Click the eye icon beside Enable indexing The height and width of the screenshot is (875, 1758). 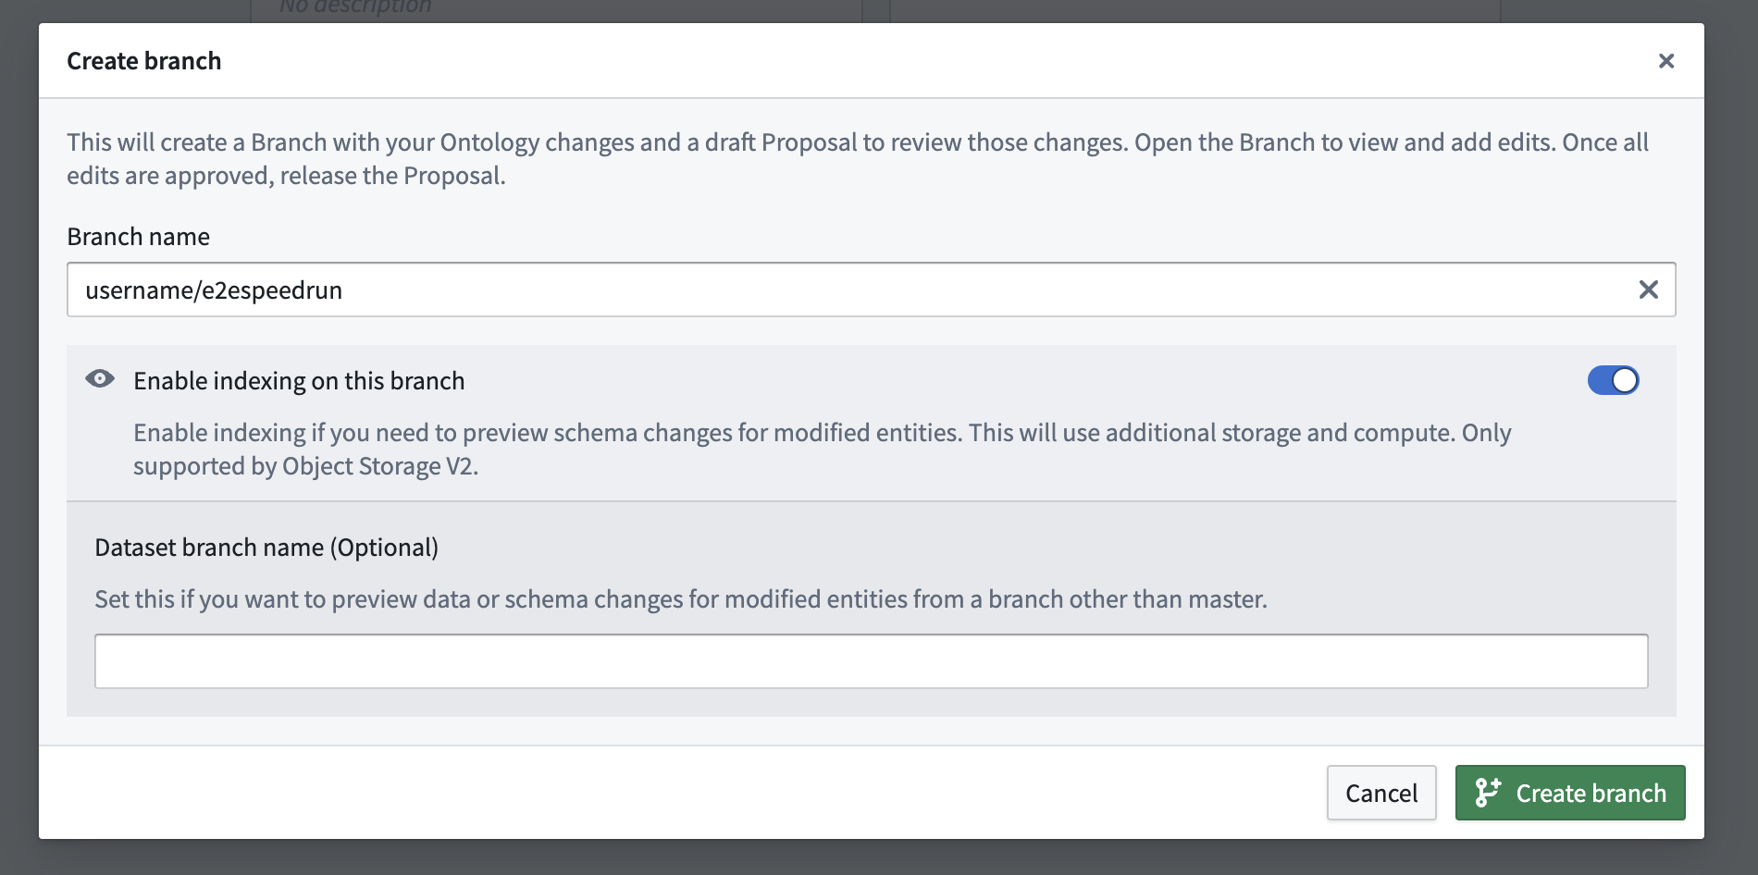[100, 379]
